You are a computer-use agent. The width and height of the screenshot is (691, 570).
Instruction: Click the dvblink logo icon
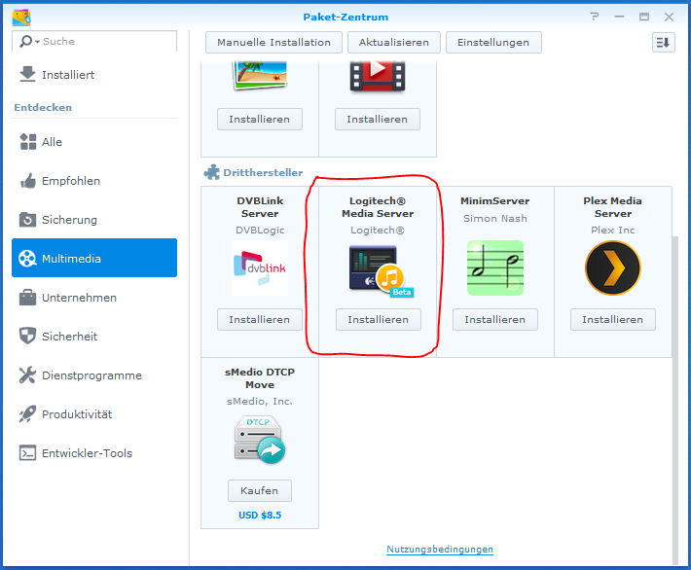point(260,267)
